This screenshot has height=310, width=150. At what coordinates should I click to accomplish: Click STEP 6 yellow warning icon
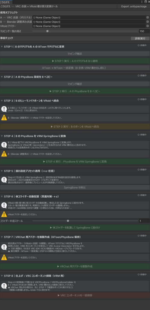tap(4, 214)
